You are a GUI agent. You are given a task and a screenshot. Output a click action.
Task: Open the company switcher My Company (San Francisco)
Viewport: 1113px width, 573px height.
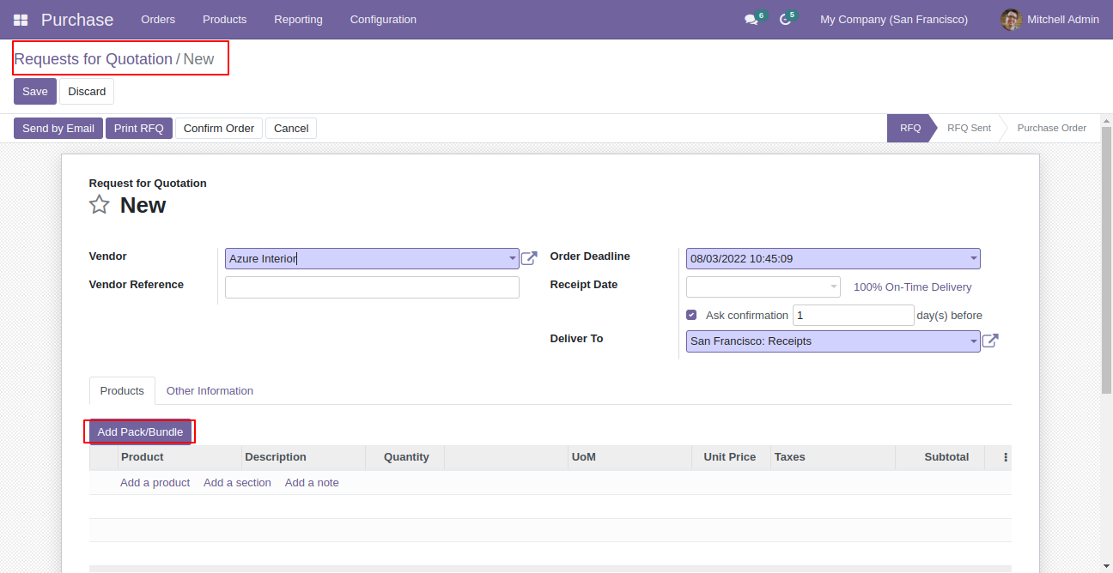(894, 20)
